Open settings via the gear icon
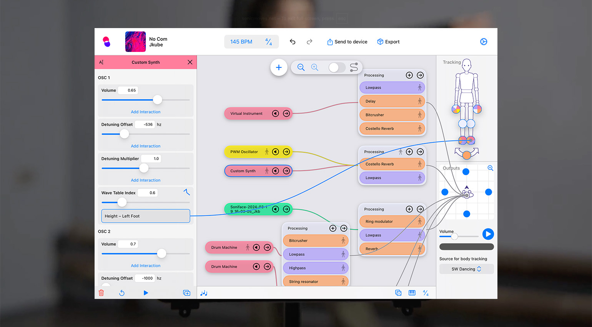Screen dimensions: 592x327 484,42
